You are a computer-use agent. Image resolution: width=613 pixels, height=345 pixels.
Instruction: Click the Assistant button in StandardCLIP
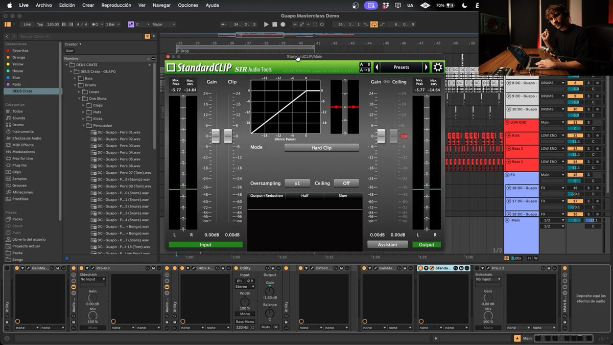click(387, 244)
